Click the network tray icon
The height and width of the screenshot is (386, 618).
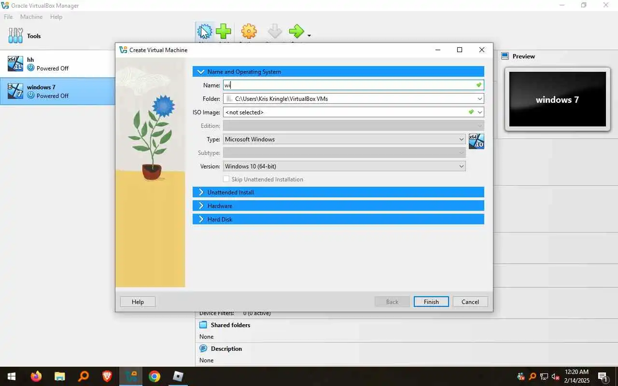tap(544, 376)
